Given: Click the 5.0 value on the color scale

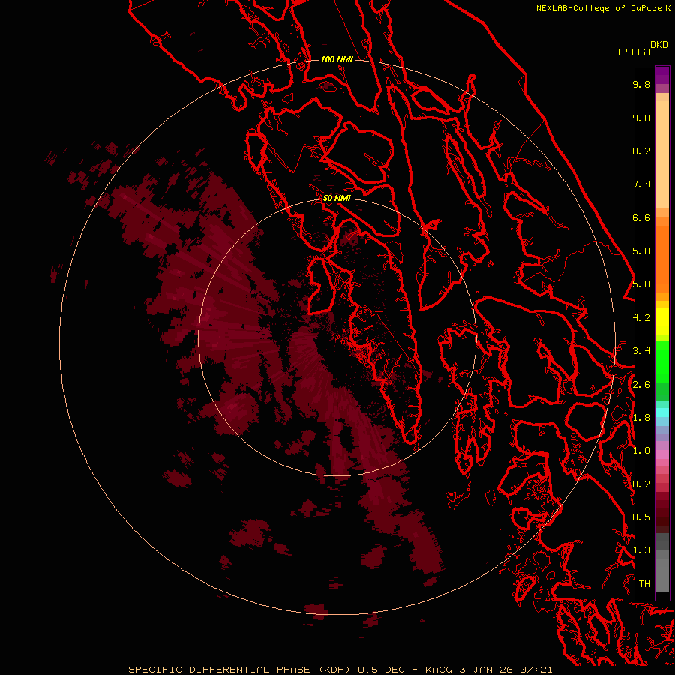Looking at the screenshot, I should click(641, 284).
